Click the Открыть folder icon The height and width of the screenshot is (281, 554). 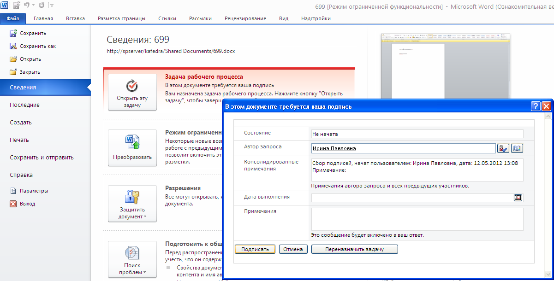pos(13,59)
